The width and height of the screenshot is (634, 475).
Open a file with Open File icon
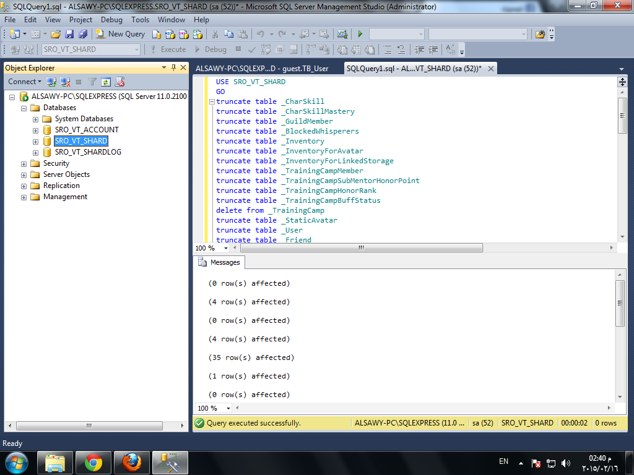[x=56, y=35]
